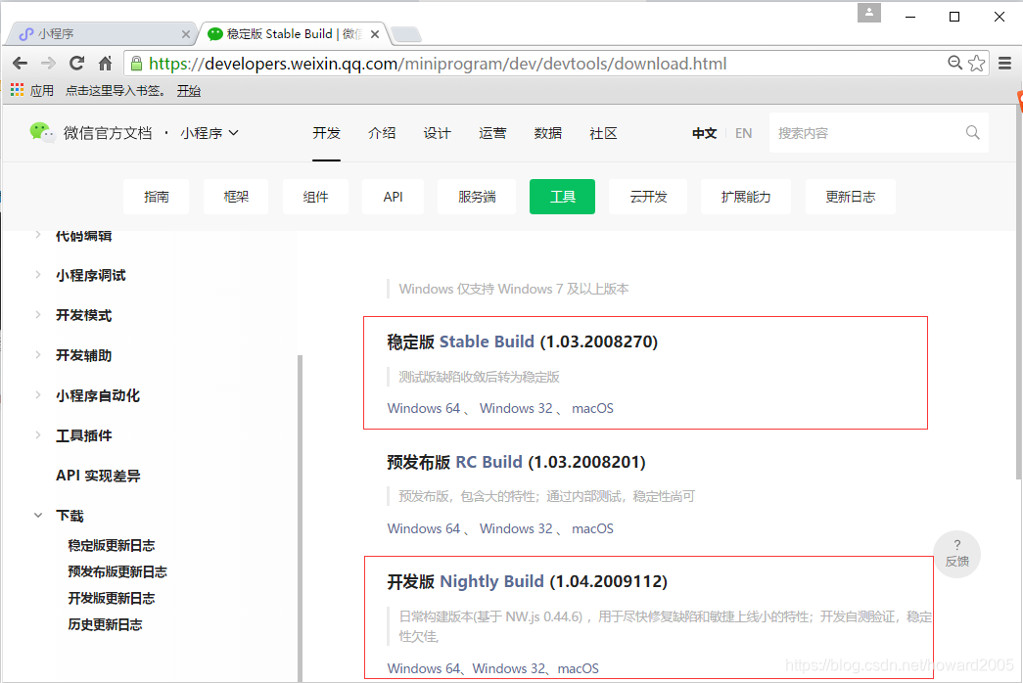Select the 社区 top navigation item

click(x=603, y=133)
